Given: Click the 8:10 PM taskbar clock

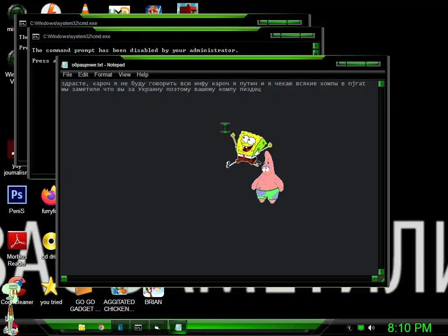Looking at the screenshot, I should tap(409, 328).
